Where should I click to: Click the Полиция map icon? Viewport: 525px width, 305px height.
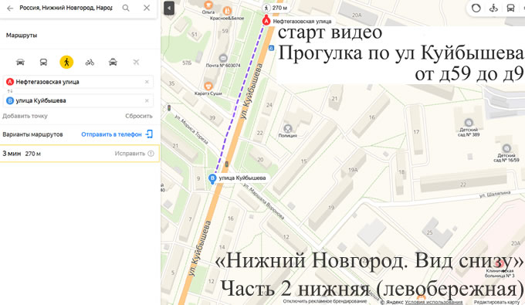(287, 128)
